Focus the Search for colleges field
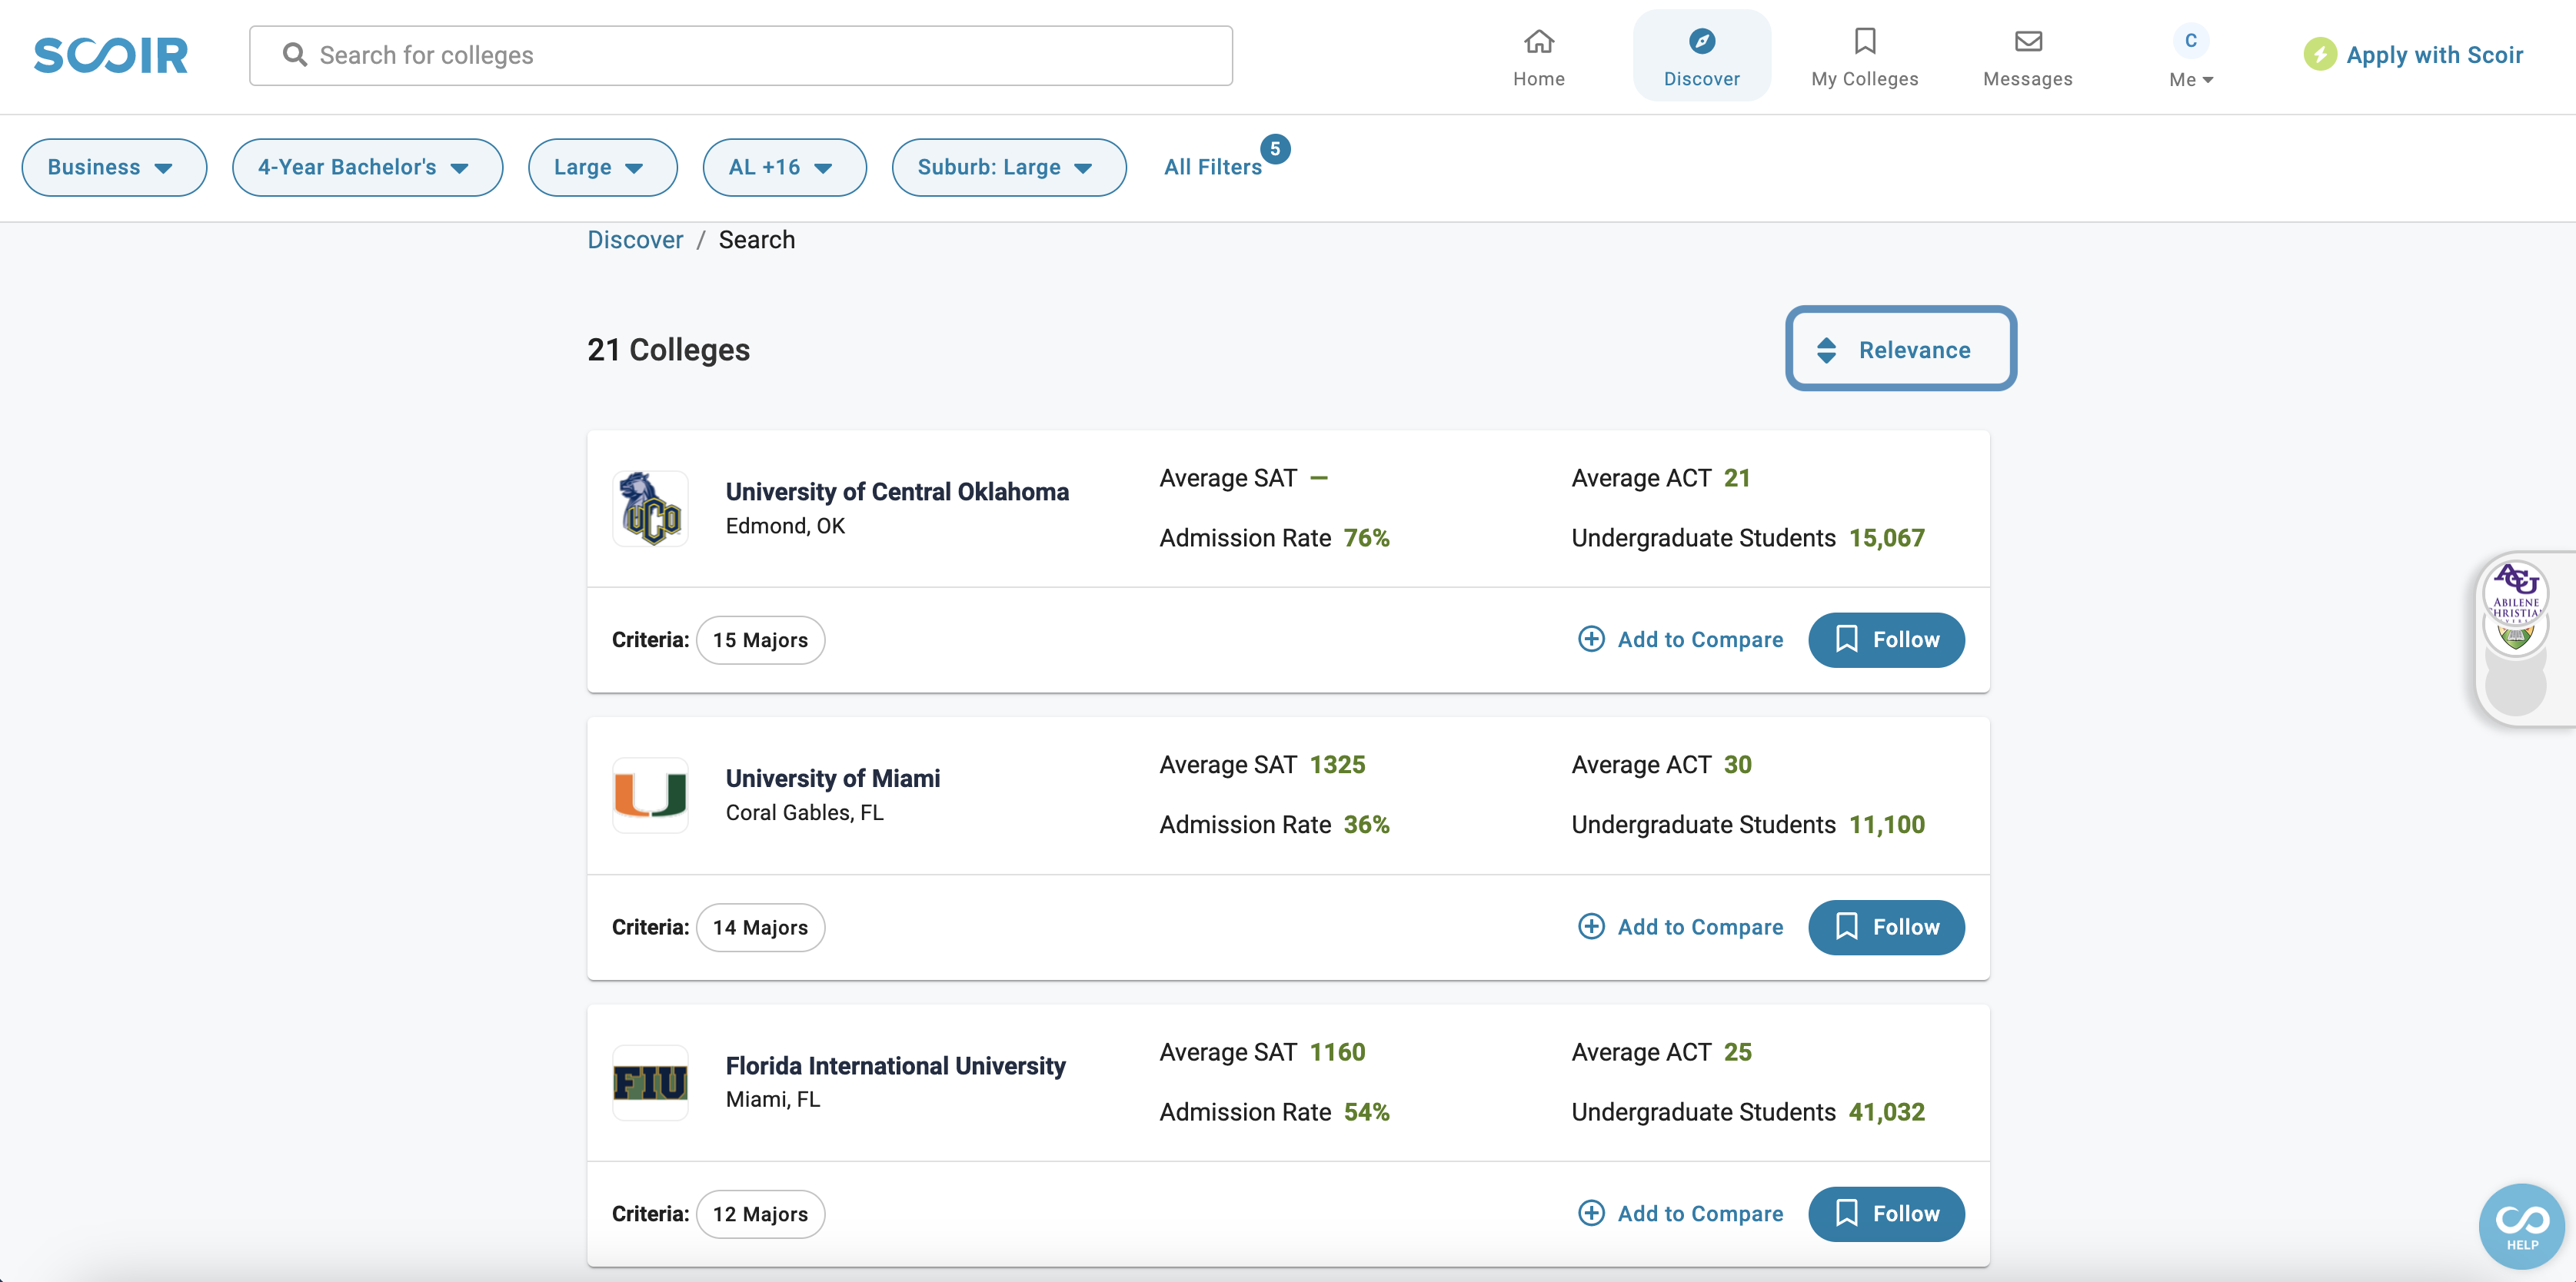 [x=741, y=56]
